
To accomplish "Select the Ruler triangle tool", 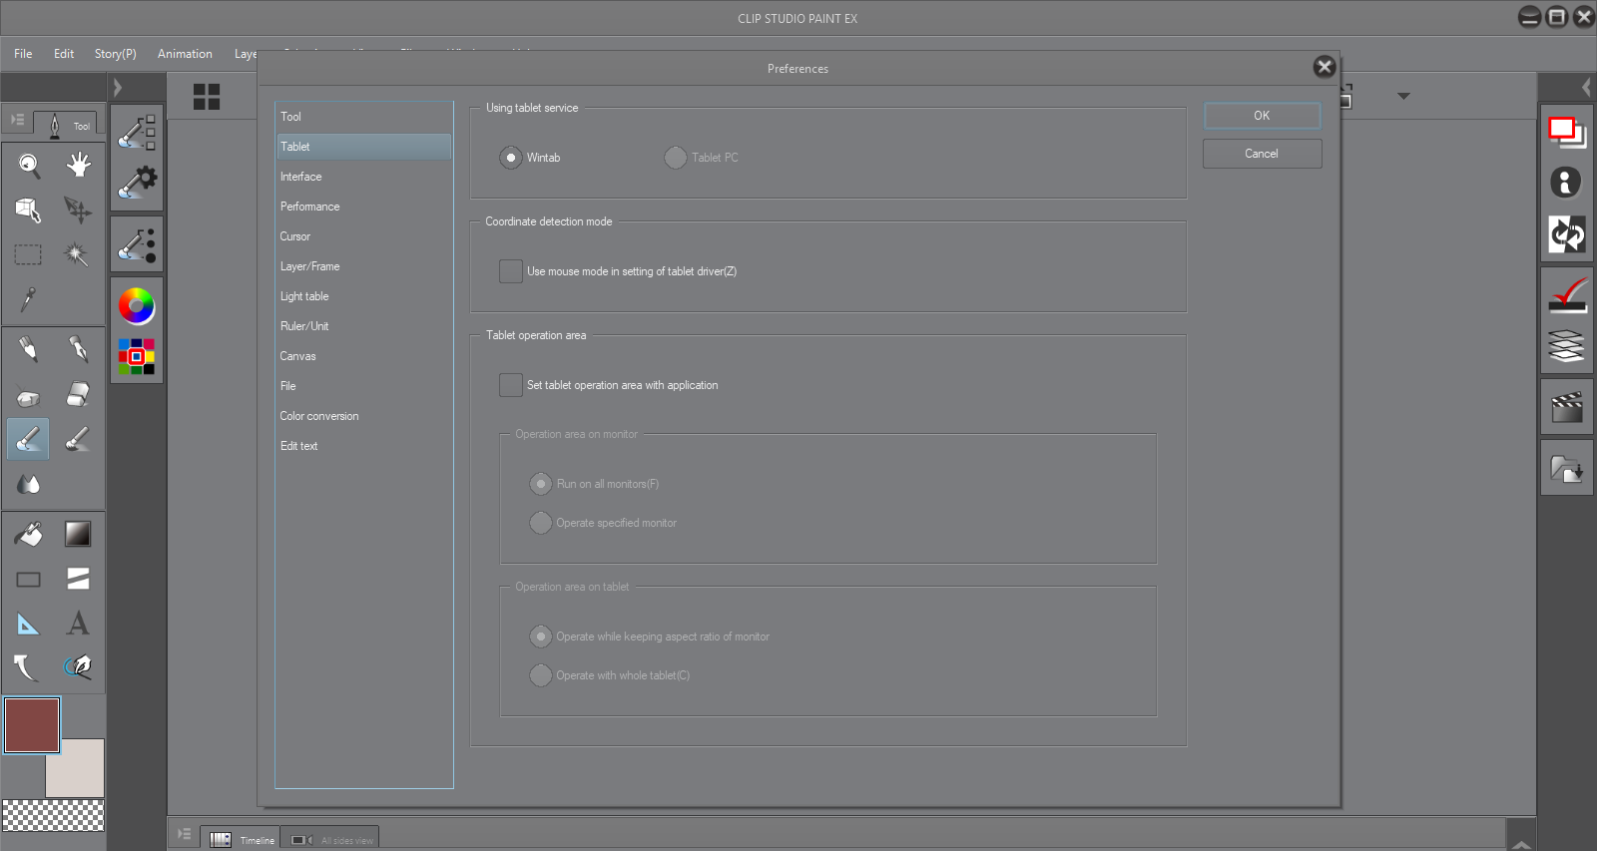I will (x=29, y=625).
